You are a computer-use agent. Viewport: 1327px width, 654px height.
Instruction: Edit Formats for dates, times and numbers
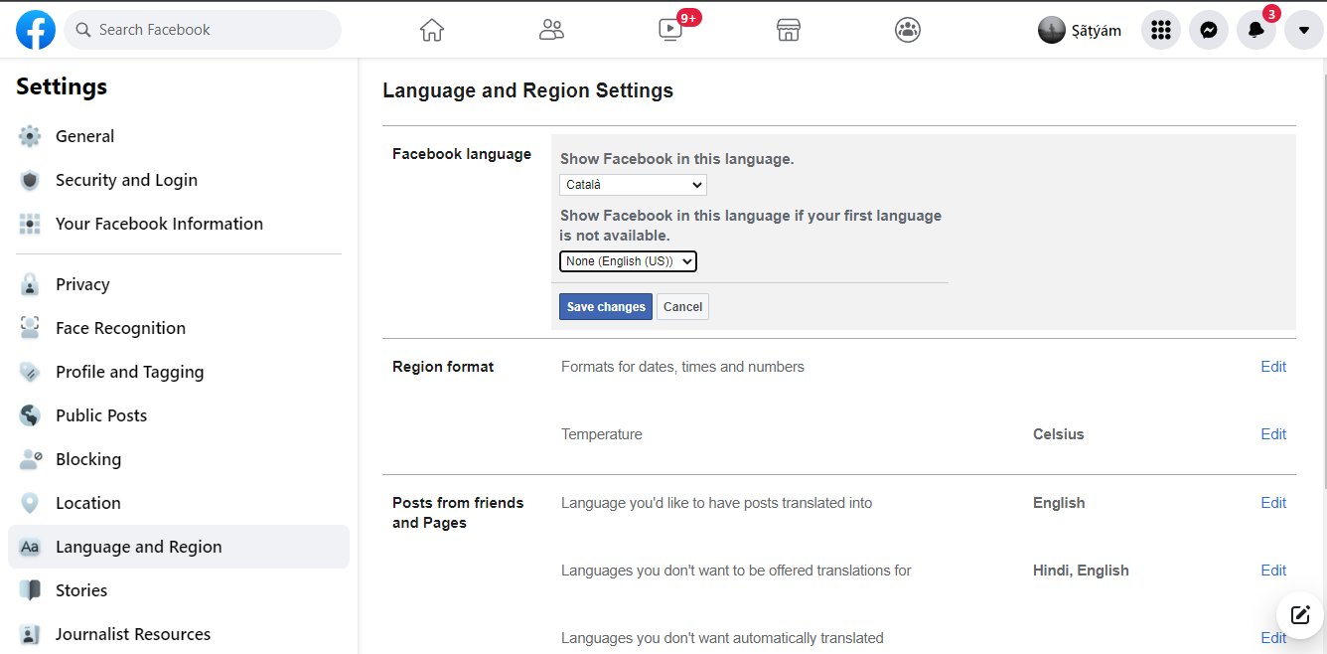tap(1273, 367)
